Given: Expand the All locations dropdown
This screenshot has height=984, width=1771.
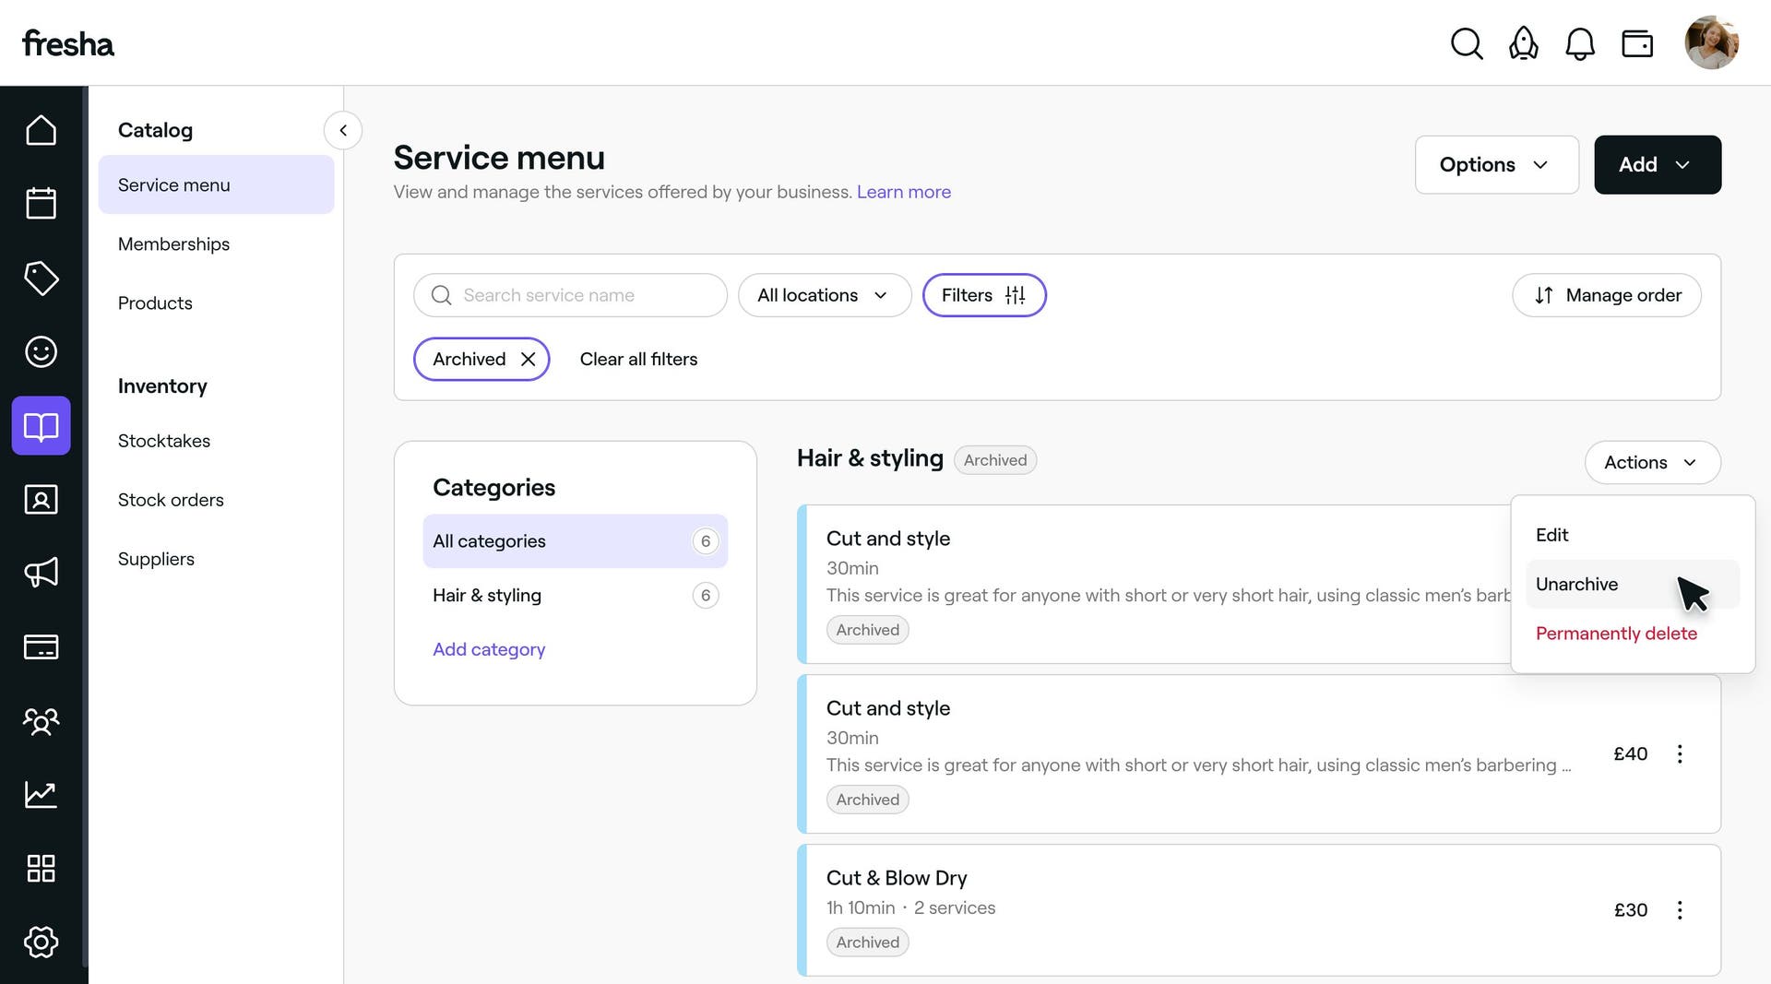Looking at the screenshot, I should 824,295.
